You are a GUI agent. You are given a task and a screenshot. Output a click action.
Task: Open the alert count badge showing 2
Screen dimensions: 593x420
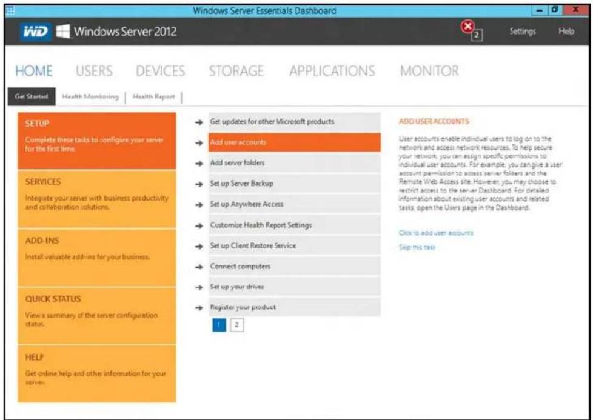click(477, 35)
